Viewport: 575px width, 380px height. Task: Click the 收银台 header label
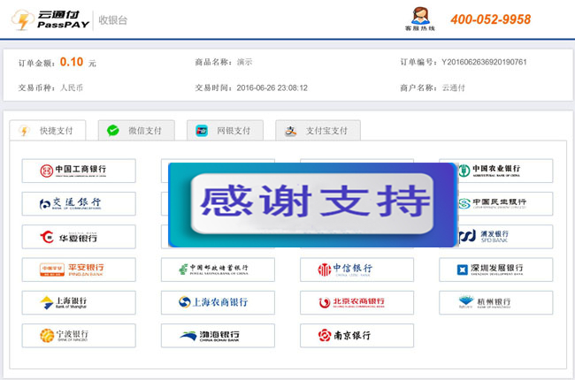tap(113, 20)
